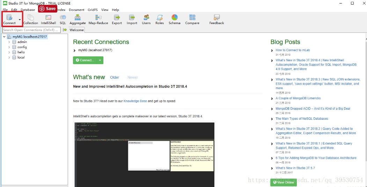Open blog post How to Connect to mLab
The image size is (367, 187).
point(293,50)
